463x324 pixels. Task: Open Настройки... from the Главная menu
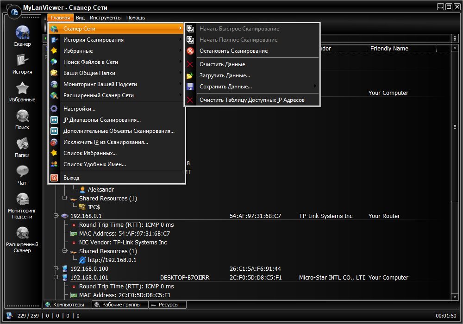(x=79, y=109)
